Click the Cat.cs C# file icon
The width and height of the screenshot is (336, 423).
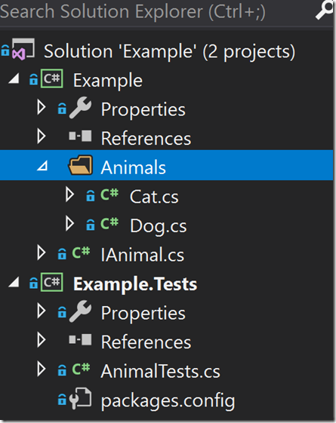point(109,195)
